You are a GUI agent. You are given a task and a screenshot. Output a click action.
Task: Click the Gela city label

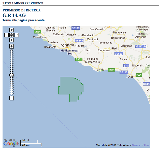pos(130,77)
